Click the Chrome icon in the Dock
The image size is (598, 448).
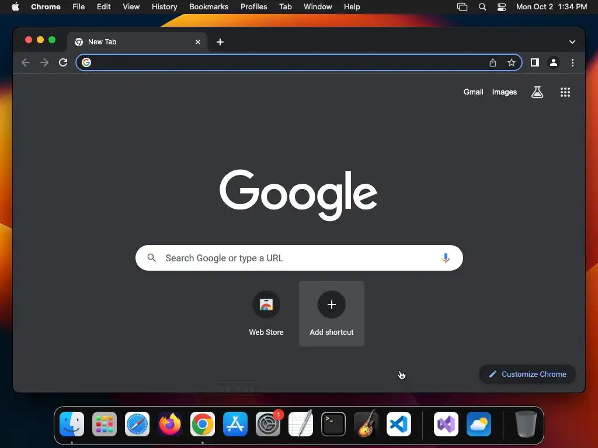click(x=203, y=424)
